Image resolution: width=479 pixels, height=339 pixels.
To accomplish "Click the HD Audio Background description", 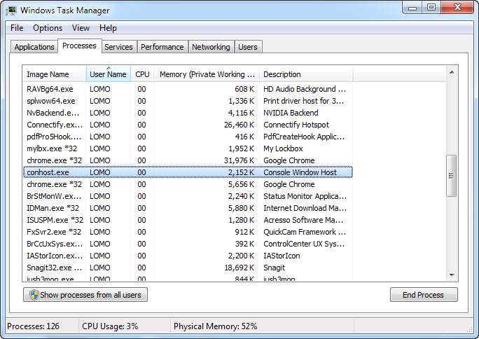I will [x=305, y=89].
